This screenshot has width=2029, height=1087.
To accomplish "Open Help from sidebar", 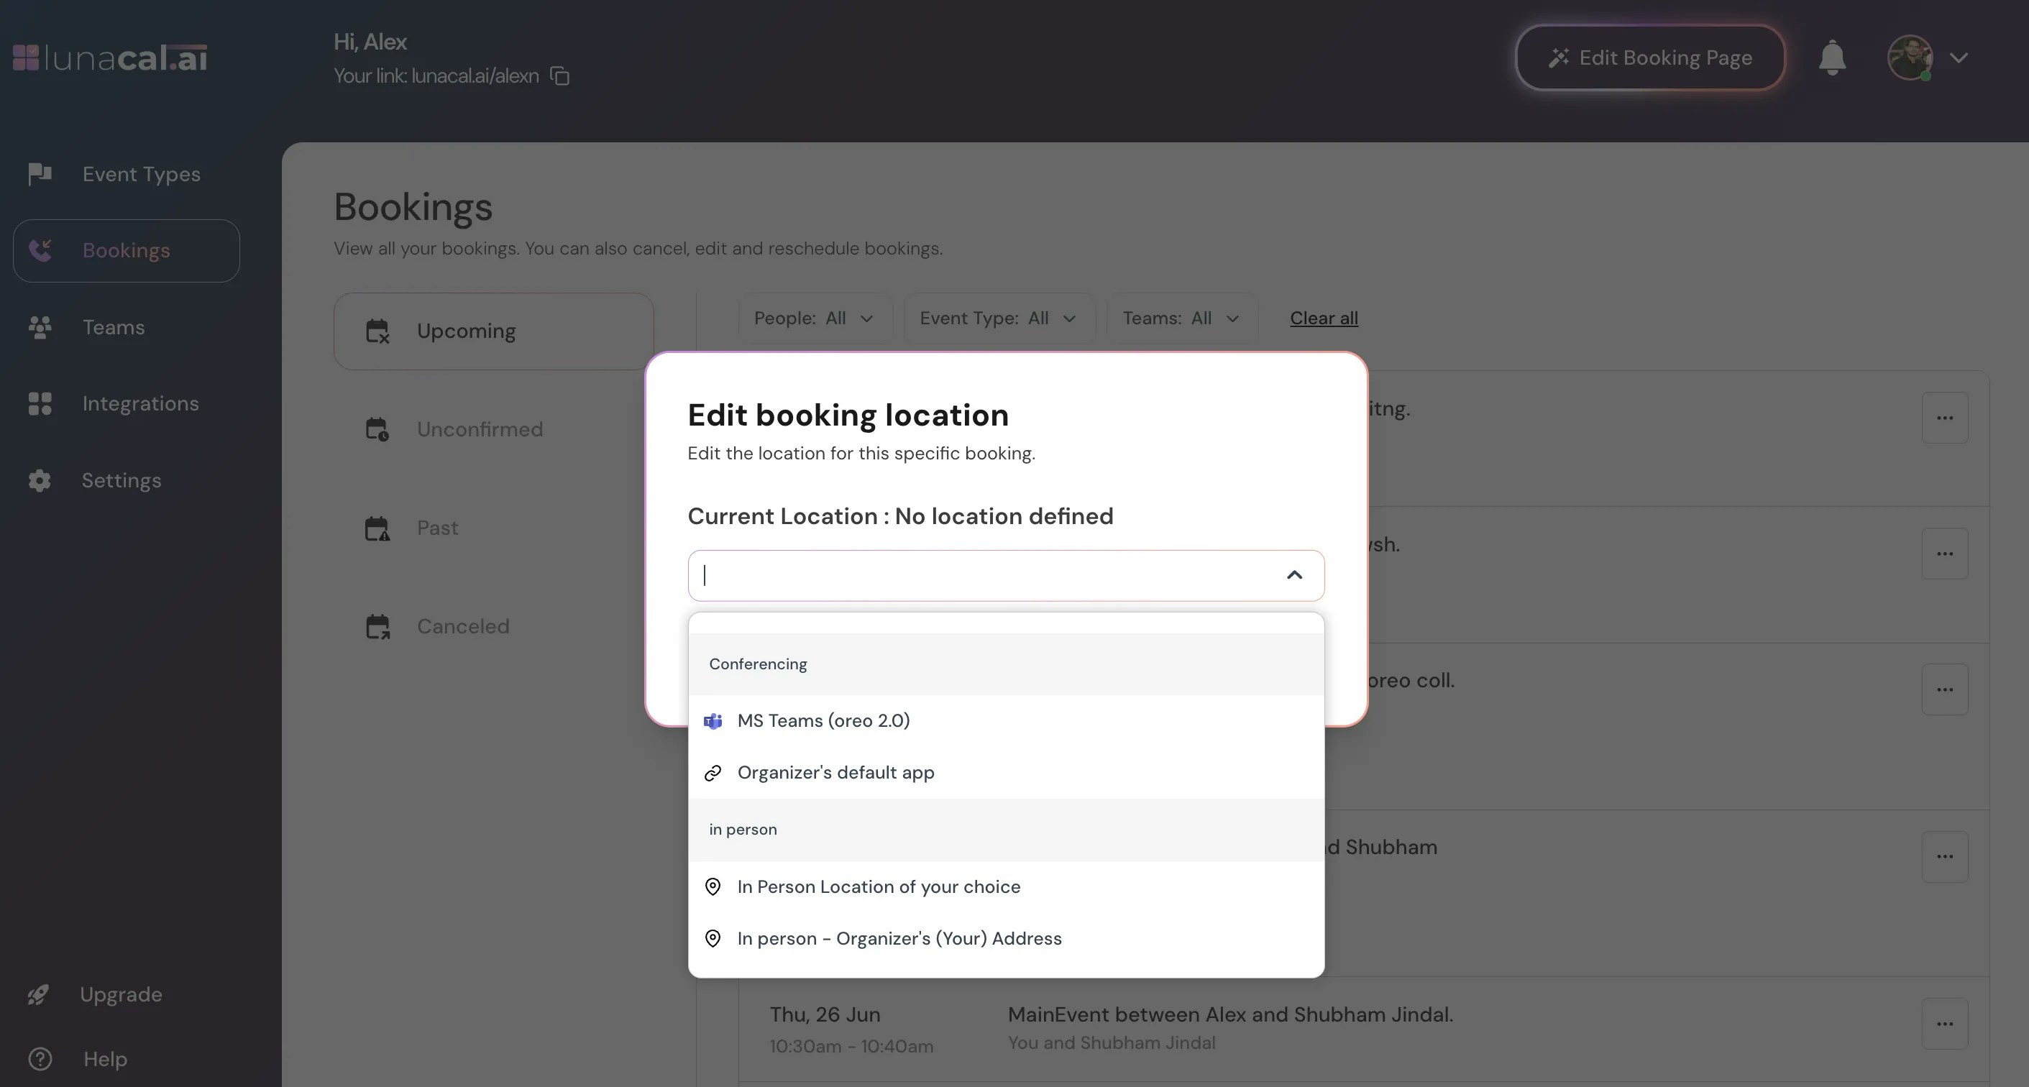I will [105, 1059].
